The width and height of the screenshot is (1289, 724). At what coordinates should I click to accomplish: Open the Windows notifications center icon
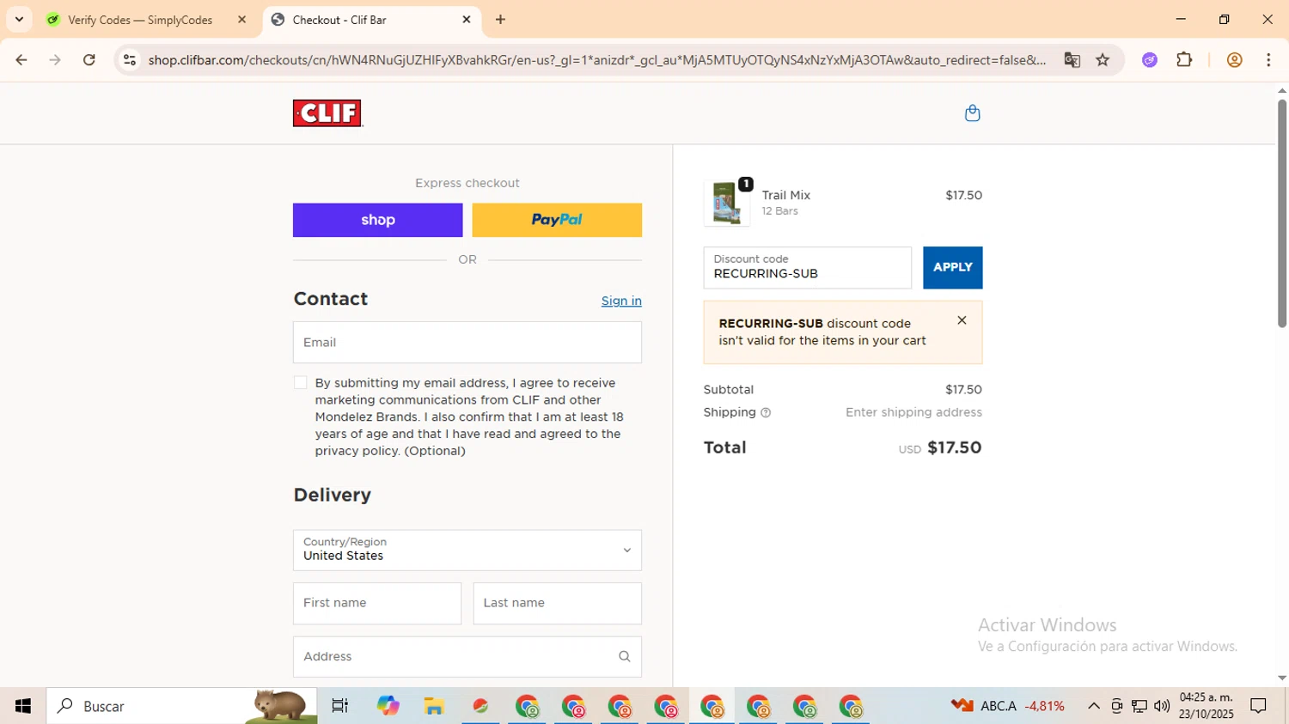1259,706
